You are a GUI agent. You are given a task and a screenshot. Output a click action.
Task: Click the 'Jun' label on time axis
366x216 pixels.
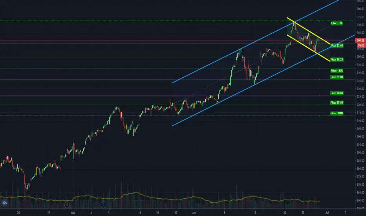click(x=194, y=213)
